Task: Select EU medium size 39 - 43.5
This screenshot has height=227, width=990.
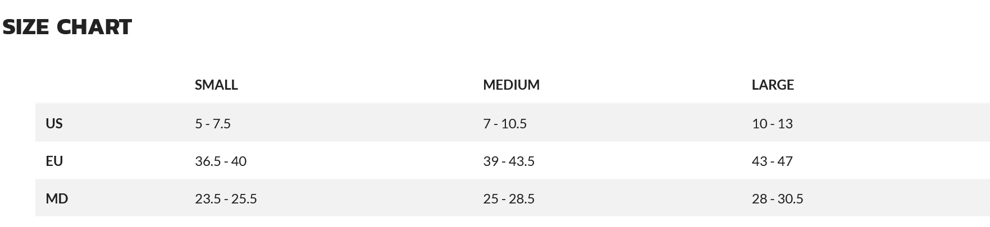Action: tap(509, 161)
